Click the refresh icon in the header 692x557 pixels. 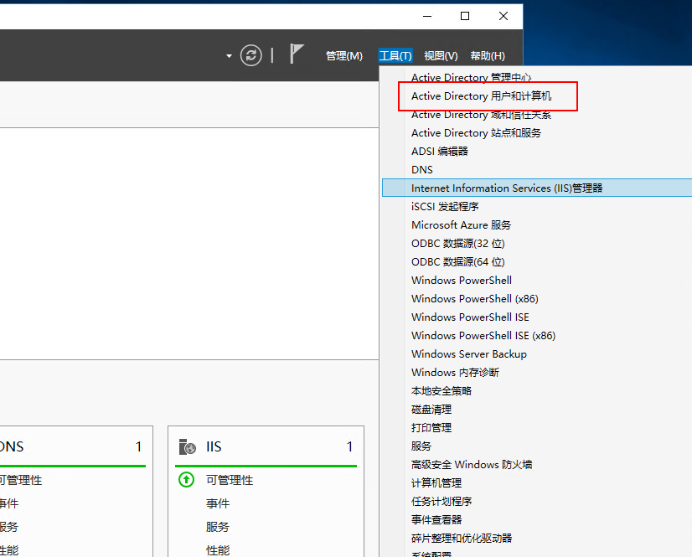click(x=250, y=55)
